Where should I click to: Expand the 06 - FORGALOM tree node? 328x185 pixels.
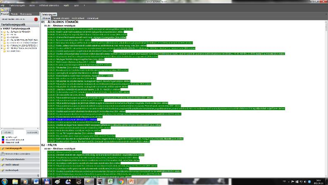click(x=2, y=46)
